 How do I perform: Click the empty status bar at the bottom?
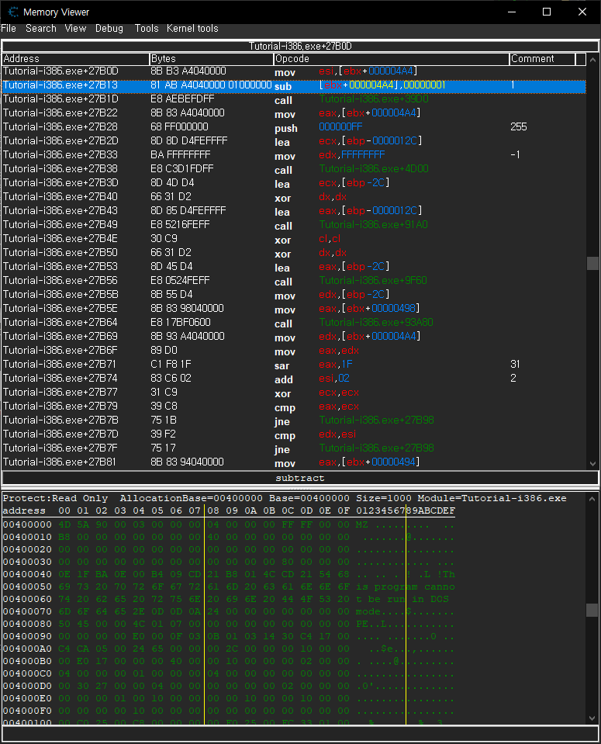point(300,734)
